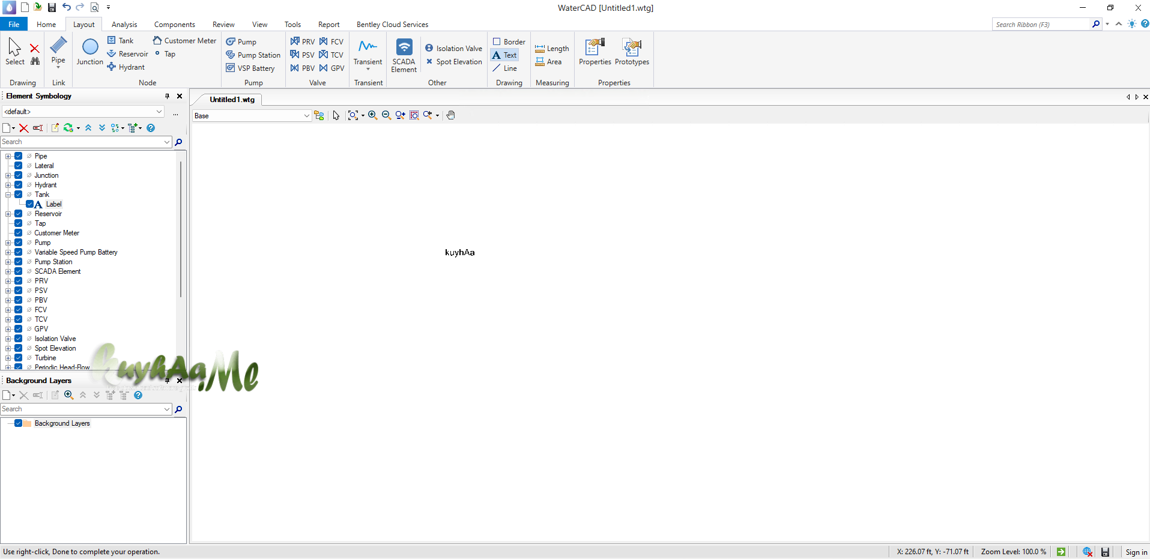
Task: Pick the Tap node tool
Action: pos(165,53)
